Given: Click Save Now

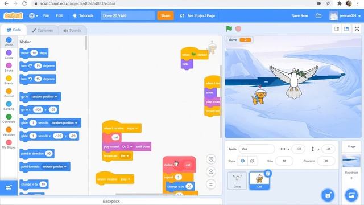Looking at the screenshot, I should pos(300,15).
